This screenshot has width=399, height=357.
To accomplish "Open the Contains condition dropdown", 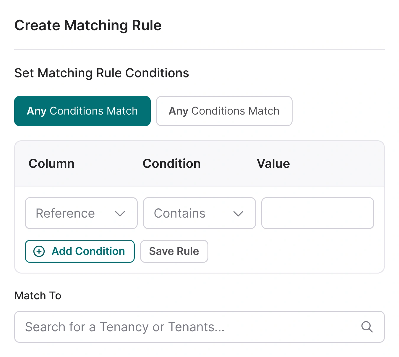I will pyautogui.click(x=199, y=213).
